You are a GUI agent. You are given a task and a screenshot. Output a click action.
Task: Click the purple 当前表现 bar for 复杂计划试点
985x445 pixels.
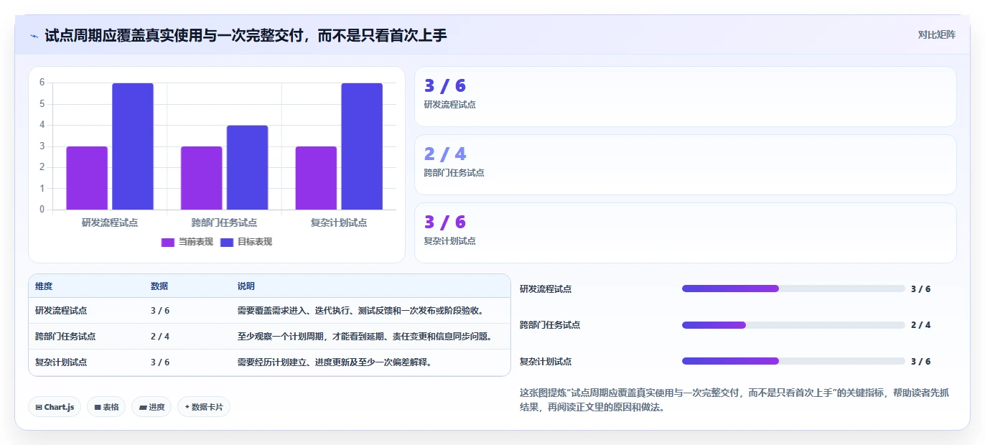[316, 178]
